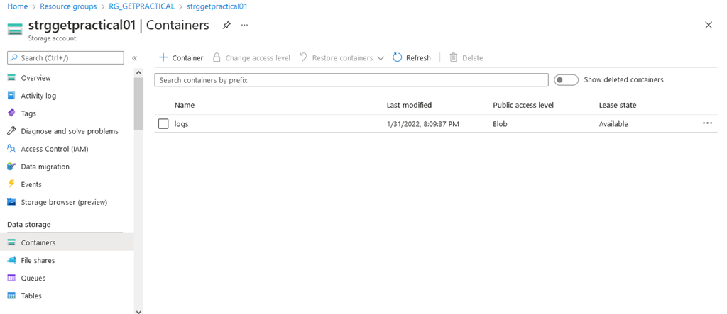Focus the sidebar Search (Ctrl+/) box
The image size is (727, 314).
tap(65, 58)
